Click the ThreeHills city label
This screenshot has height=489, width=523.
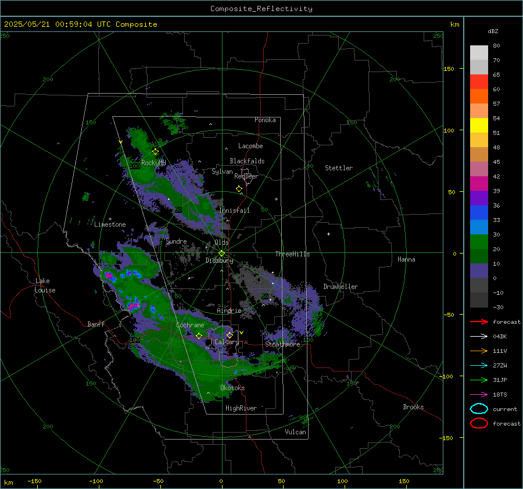tap(292, 254)
